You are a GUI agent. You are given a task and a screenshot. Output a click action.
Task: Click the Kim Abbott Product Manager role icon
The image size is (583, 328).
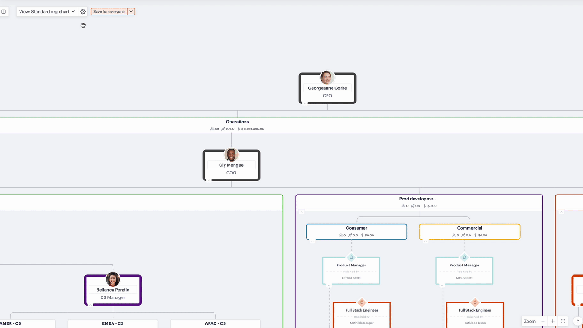pyautogui.click(x=464, y=257)
